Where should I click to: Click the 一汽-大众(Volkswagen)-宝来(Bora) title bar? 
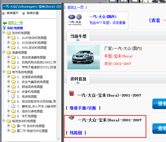32,7
